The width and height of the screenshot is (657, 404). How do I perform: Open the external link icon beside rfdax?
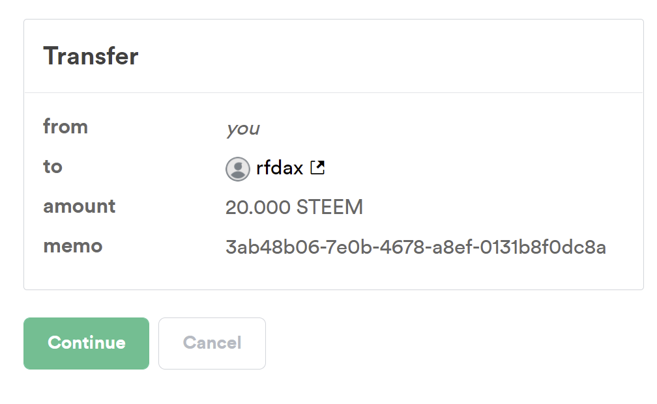pyautogui.click(x=317, y=168)
